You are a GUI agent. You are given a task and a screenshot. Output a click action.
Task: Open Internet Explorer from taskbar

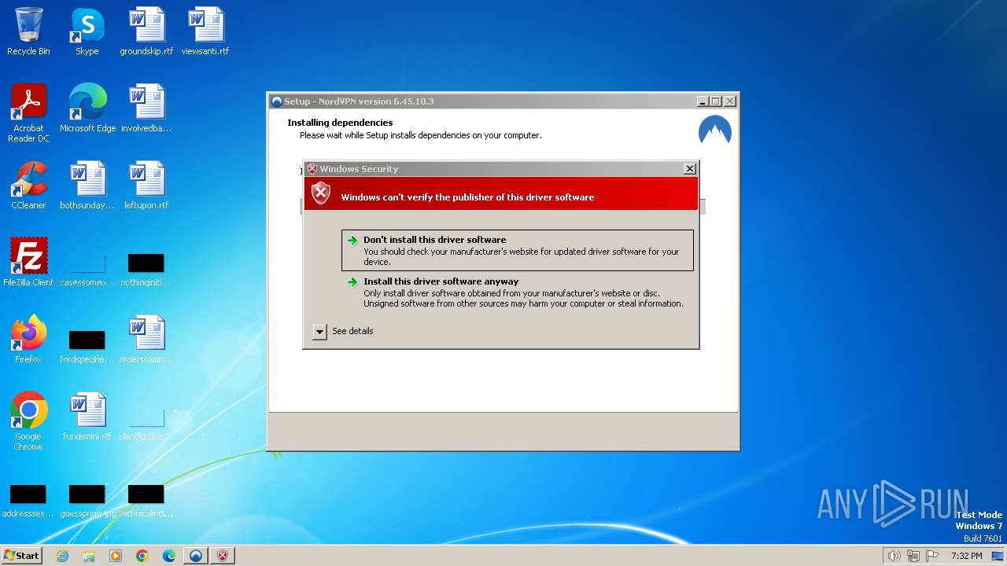62,556
